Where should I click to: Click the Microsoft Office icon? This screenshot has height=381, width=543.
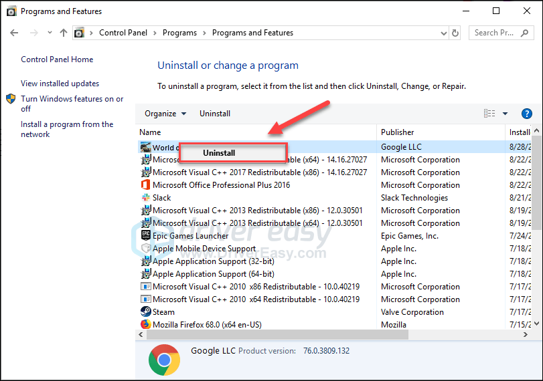[145, 185]
